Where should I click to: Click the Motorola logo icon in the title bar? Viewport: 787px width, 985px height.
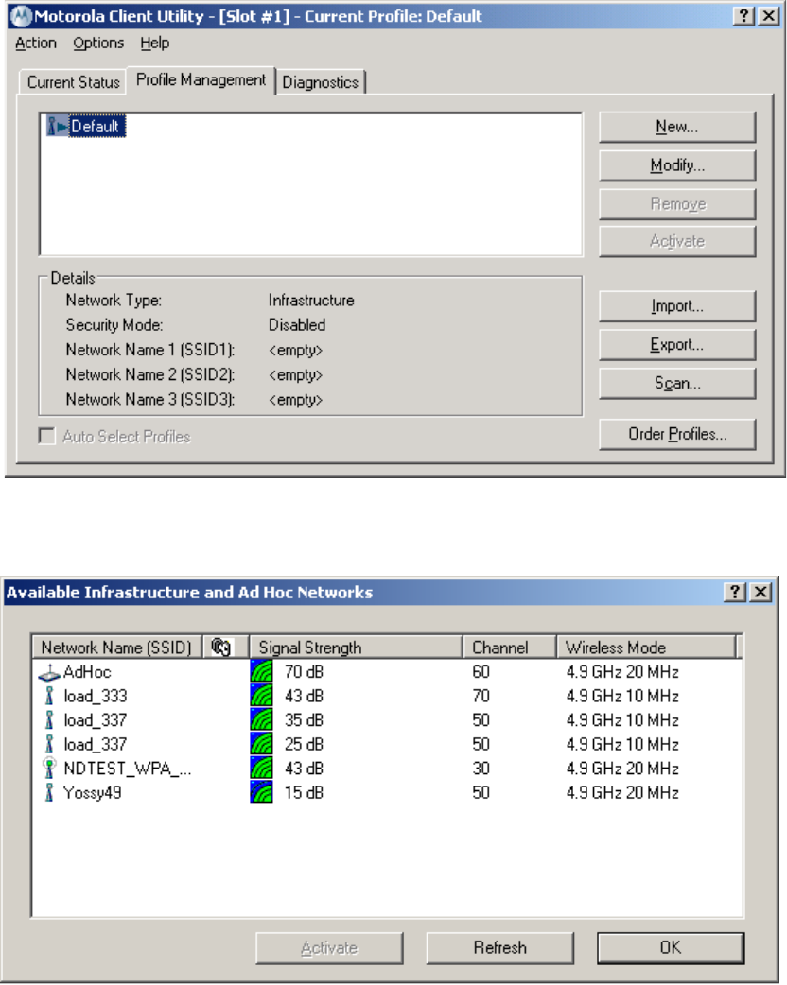coord(22,16)
